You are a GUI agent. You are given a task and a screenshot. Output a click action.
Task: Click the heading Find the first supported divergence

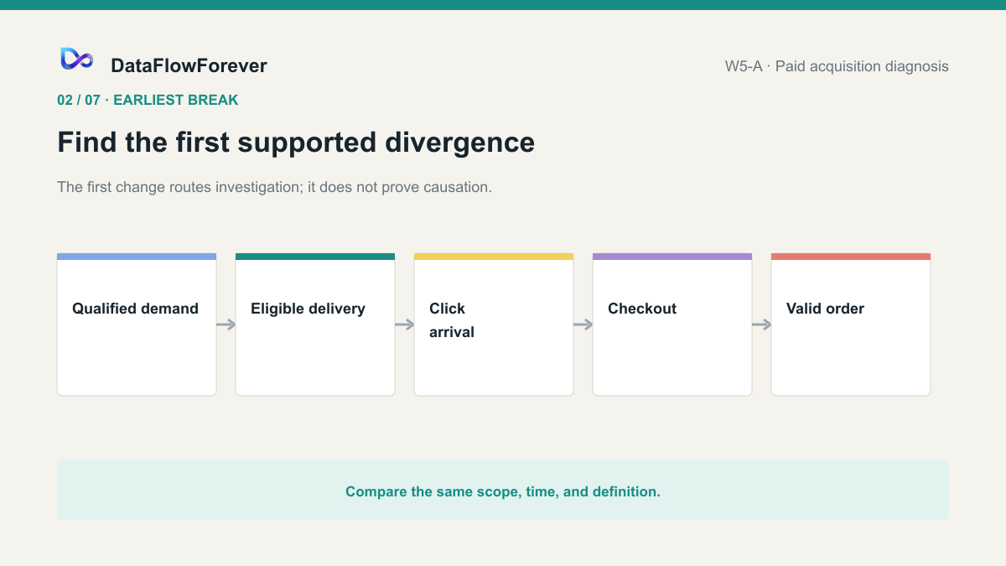[296, 142]
